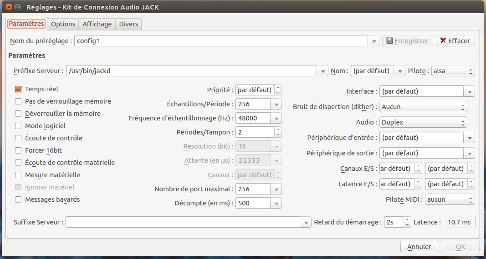The image size is (486, 259).
Task: Adjust the Priorité stepper
Action: point(278,90)
